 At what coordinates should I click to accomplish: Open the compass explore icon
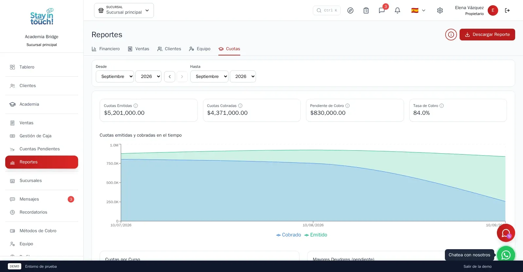[350, 10]
